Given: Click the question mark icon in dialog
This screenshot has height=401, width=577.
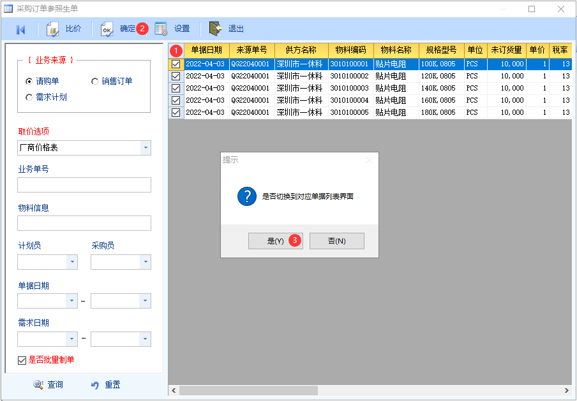Looking at the screenshot, I should pos(247,196).
